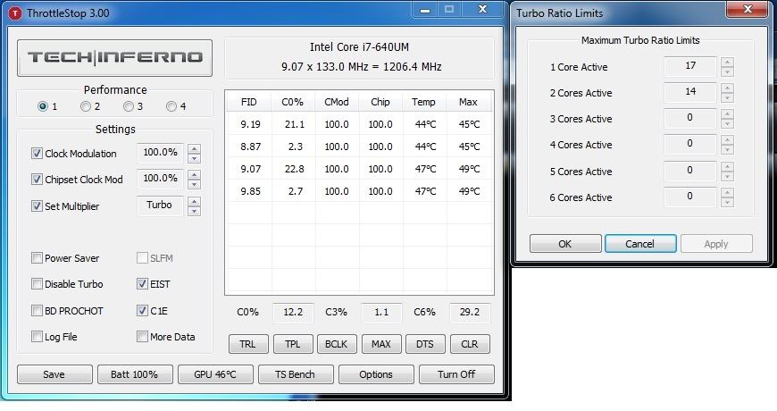Screen dimensions: 777x411
Task: Click the Clock Modulation 100.0% field
Action: tap(160, 153)
